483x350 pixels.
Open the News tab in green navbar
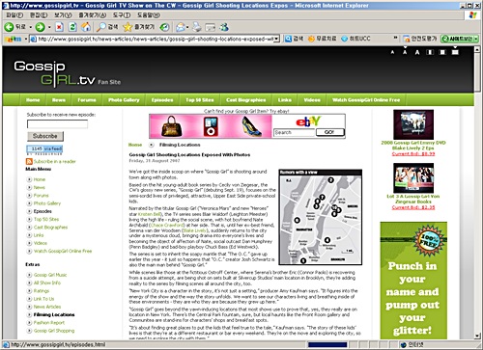click(59, 100)
